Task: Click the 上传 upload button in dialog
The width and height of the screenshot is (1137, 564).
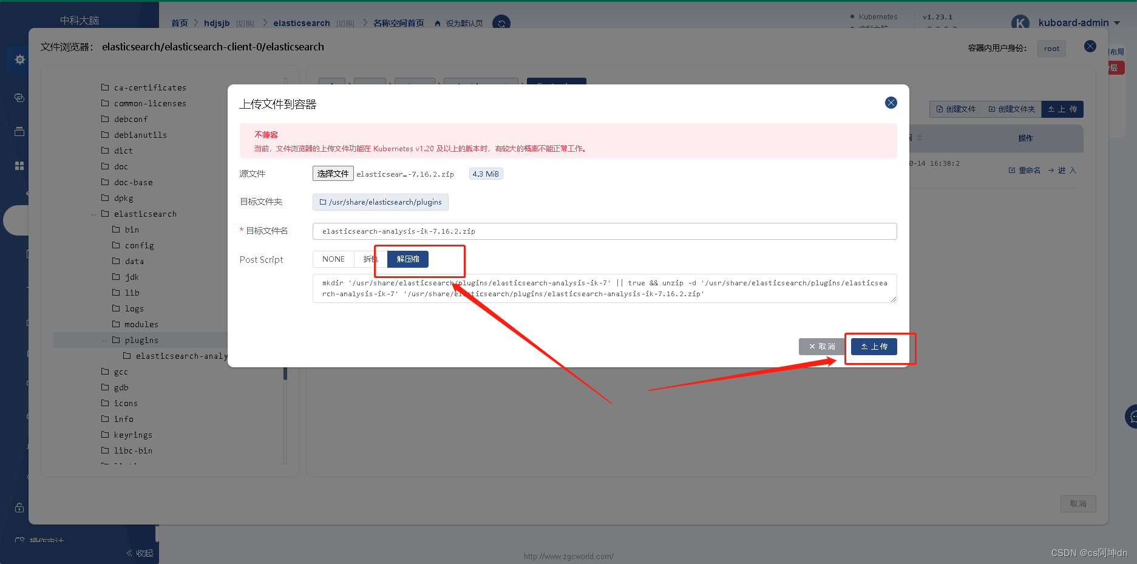Action: click(x=874, y=347)
